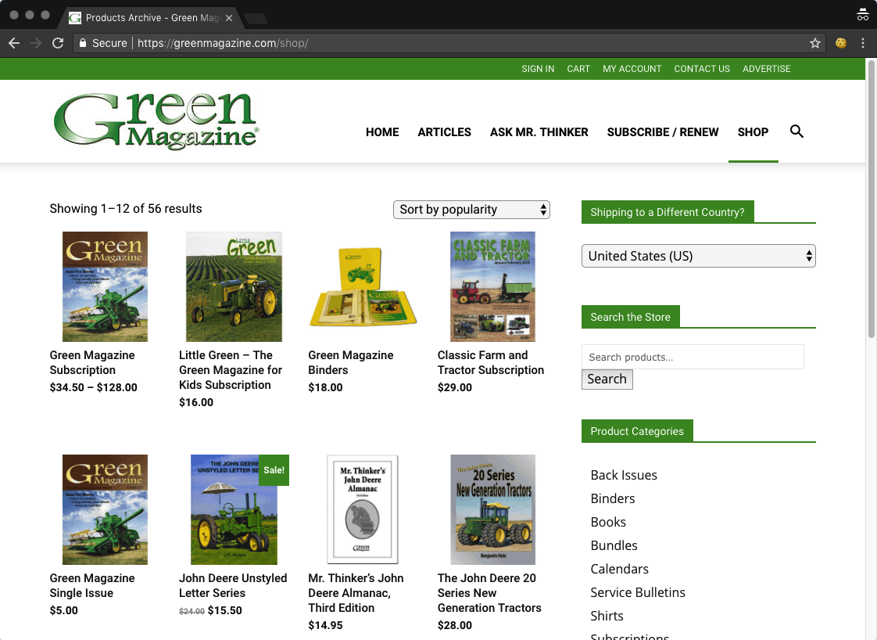Open the Little Green kids magazine thumbnail
Screen dimensions: 877x640
(234, 286)
